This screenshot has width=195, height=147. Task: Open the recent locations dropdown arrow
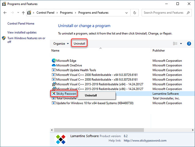click(x=18, y=13)
